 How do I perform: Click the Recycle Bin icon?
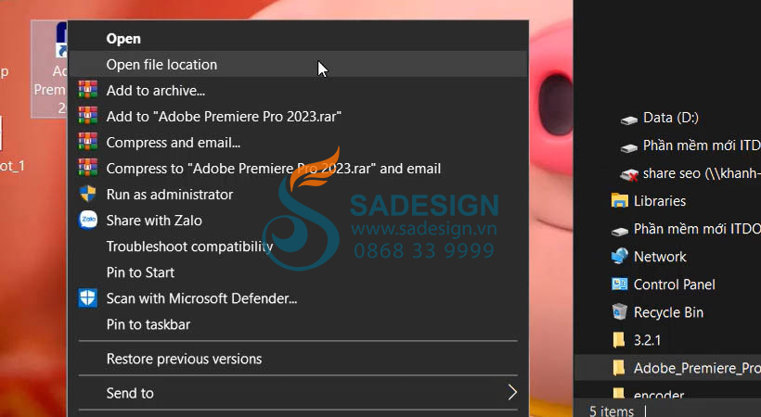coord(619,311)
